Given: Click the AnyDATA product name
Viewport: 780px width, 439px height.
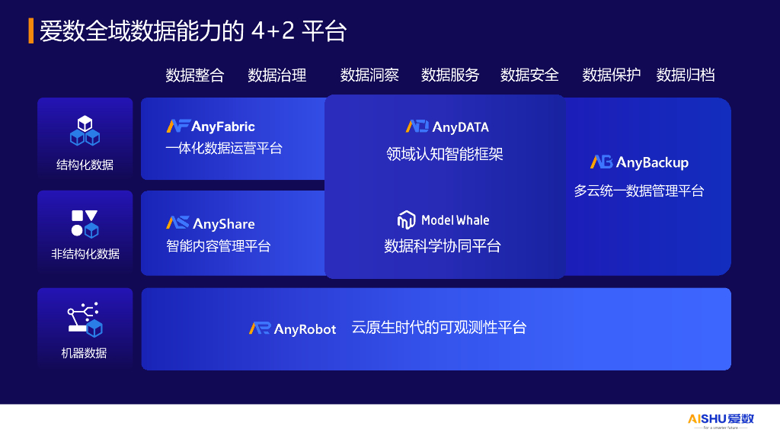Looking at the screenshot, I should pos(461,127).
